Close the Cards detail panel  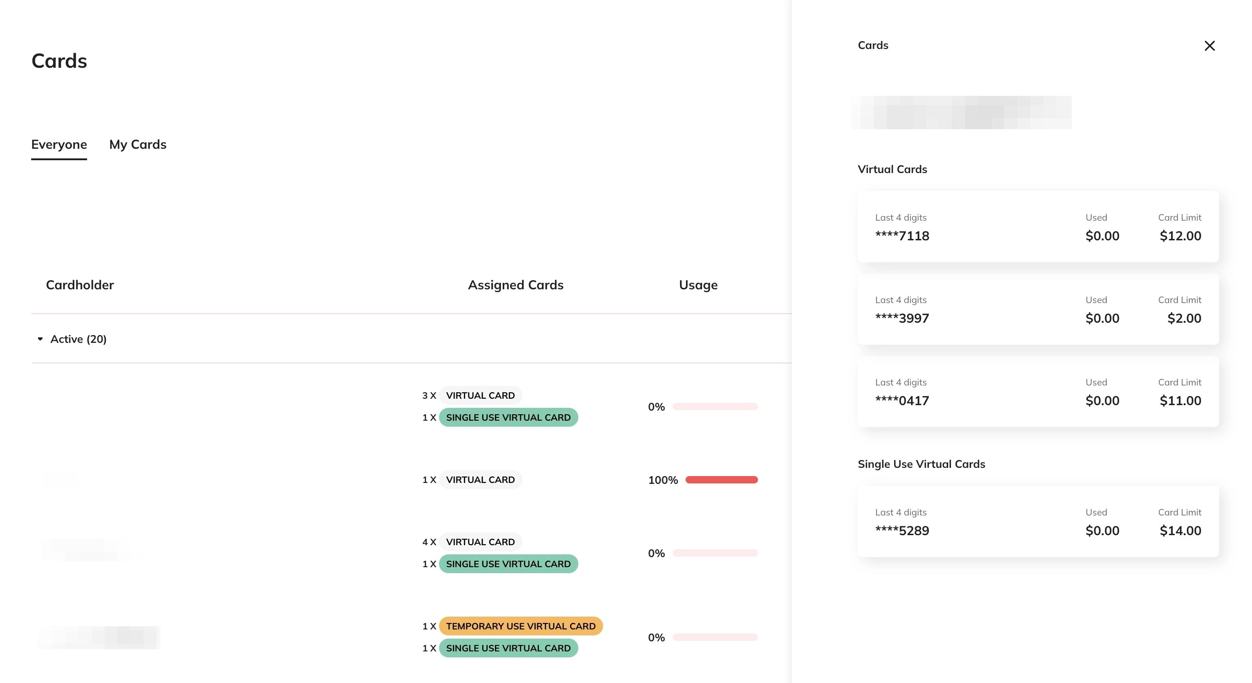1210,46
